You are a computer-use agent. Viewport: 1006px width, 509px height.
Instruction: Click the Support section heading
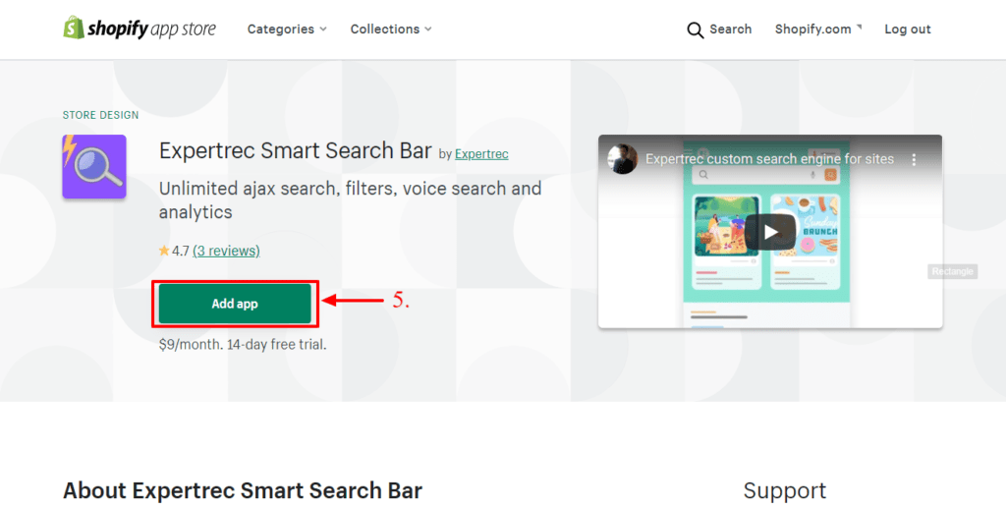coord(784,490)
